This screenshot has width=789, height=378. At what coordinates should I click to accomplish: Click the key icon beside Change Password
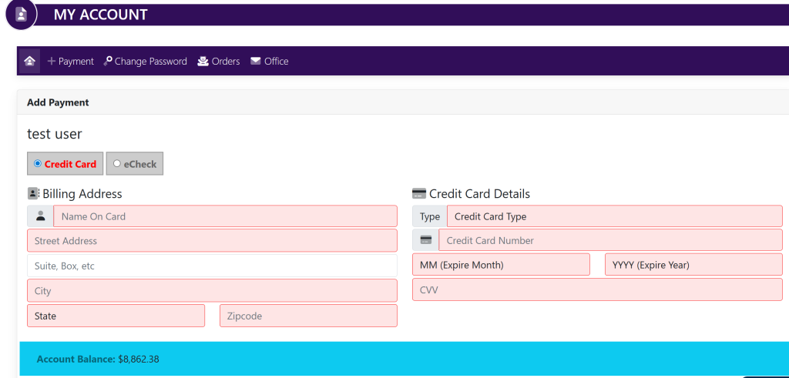coord(108,62)
